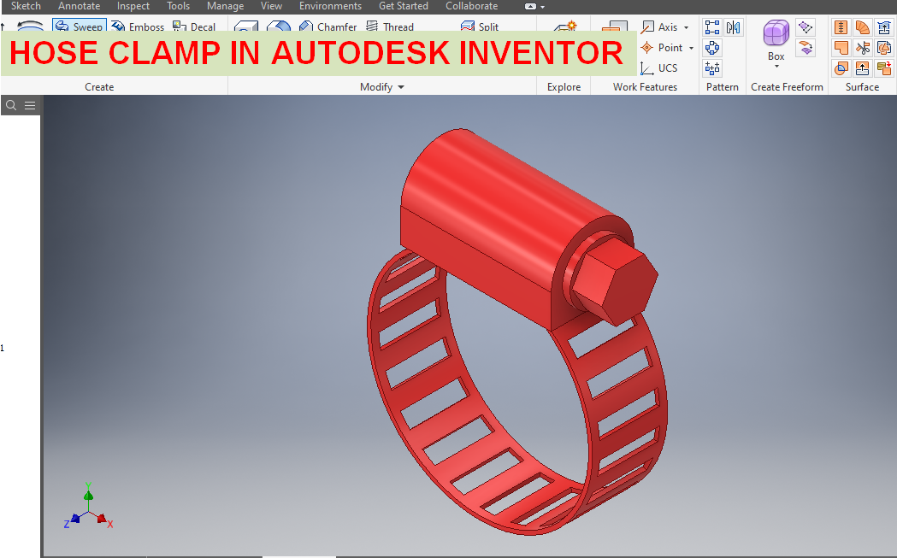897x558 pixels.
Task: Open the Get Started tab
Action: pyautogui.click(x=404, y=6)
